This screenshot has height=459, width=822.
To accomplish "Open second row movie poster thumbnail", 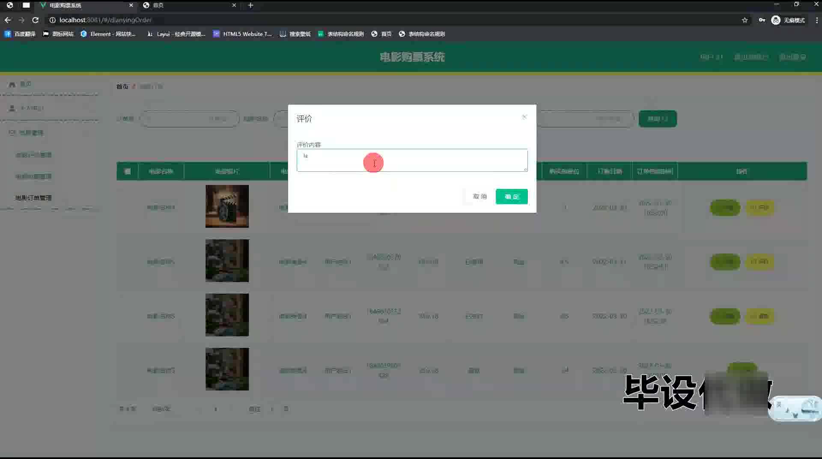I will click(x=227, y=261).
